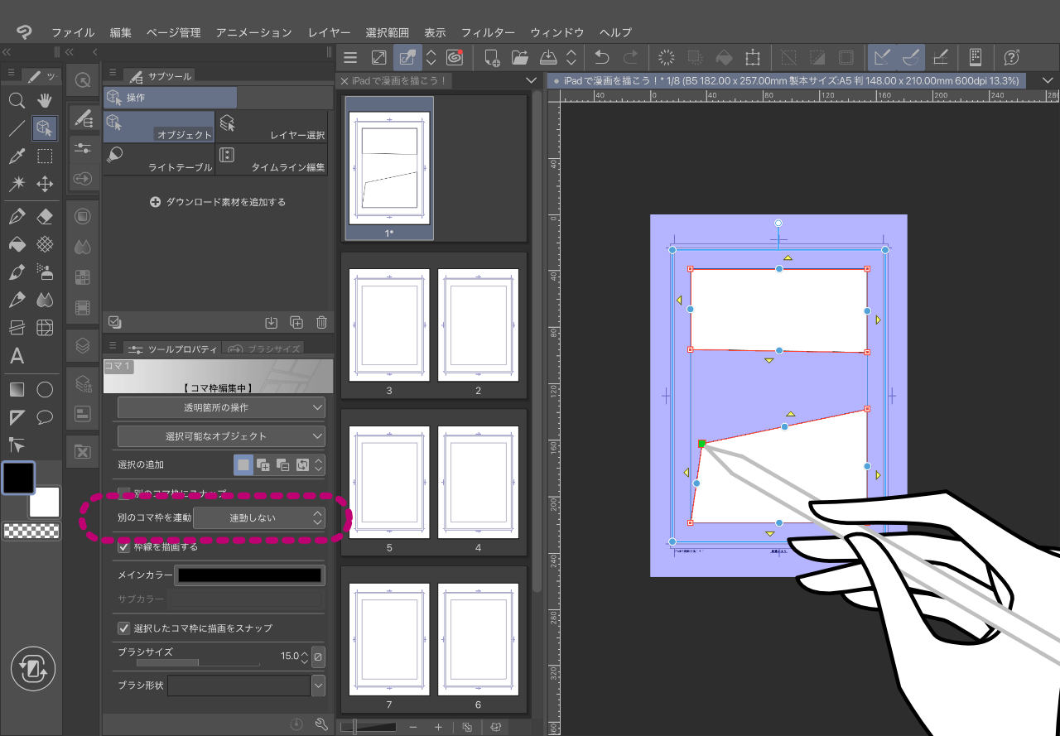
Task: Open the 選択可能なオブジェクト dropdown
Action: pos(221,436)
